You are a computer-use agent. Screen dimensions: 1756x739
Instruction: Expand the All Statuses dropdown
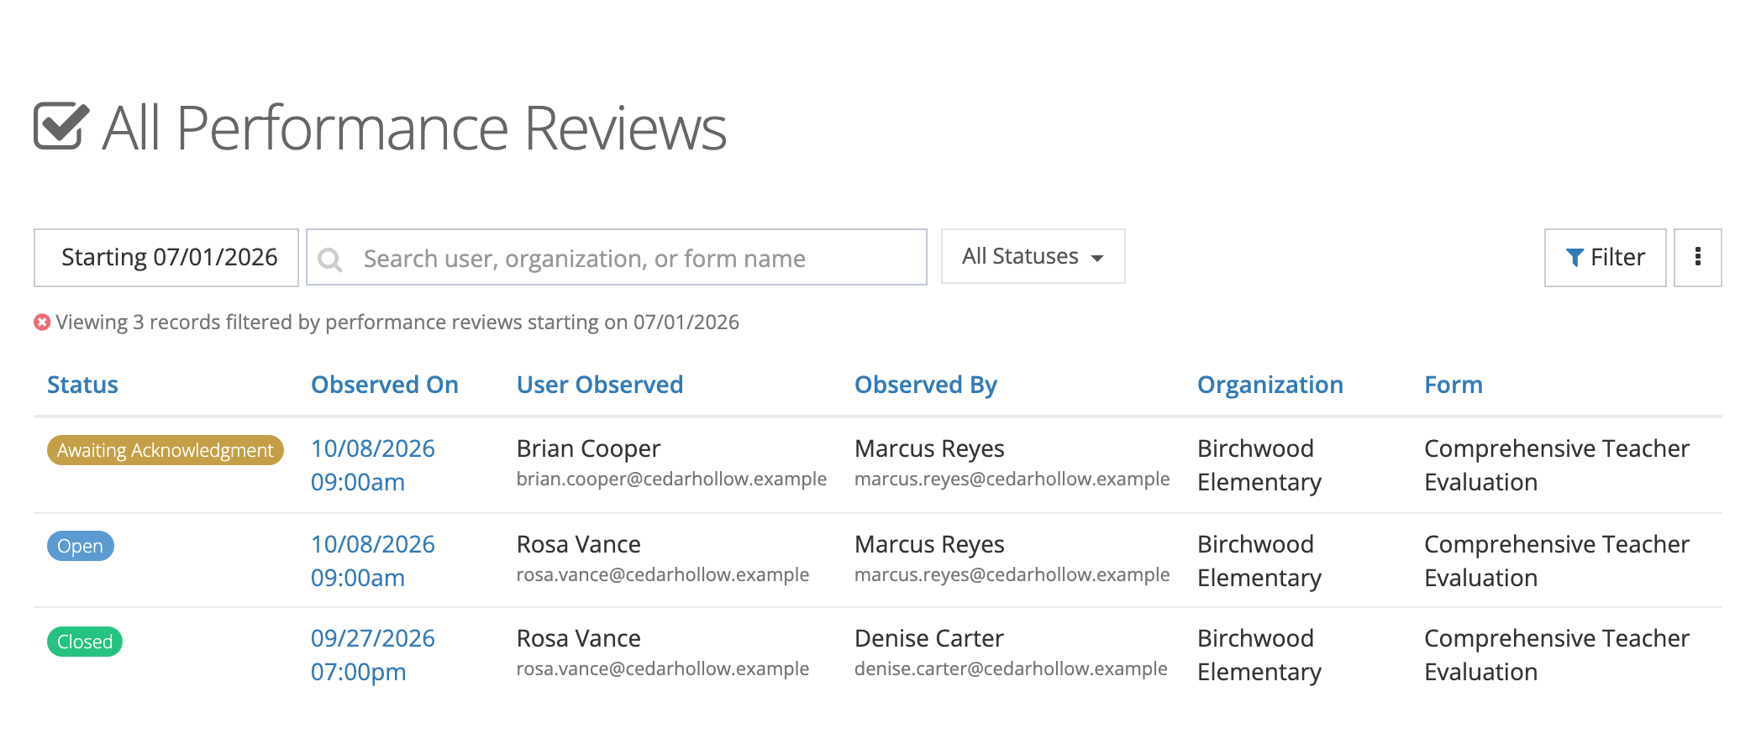coord(1033,256)
